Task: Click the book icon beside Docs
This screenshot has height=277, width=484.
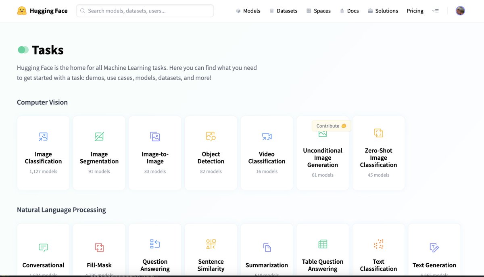Action: tap(342, 11)
